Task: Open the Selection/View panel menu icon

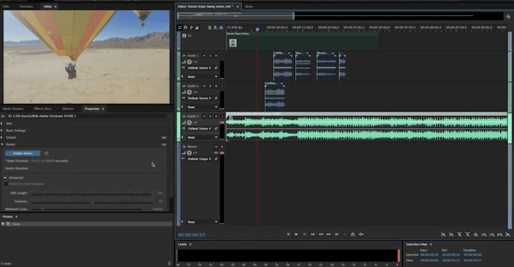Action: pyautogui.click(x=431, y=244)
